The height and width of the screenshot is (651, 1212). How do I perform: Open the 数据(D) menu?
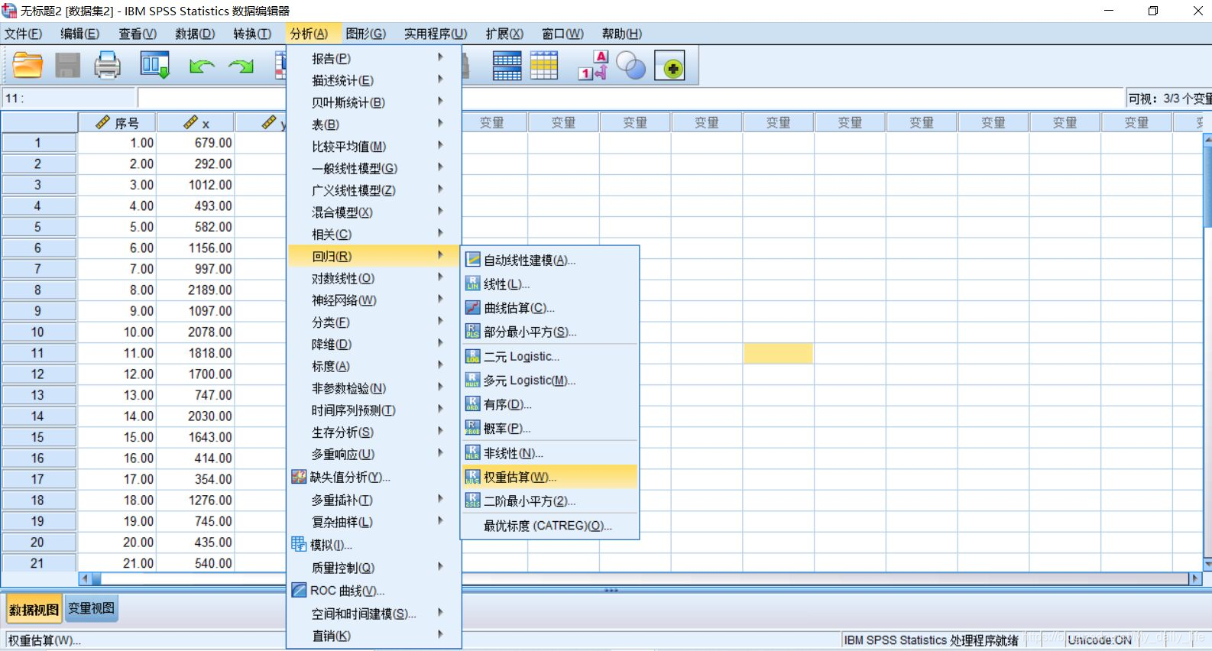click(195, 34)
